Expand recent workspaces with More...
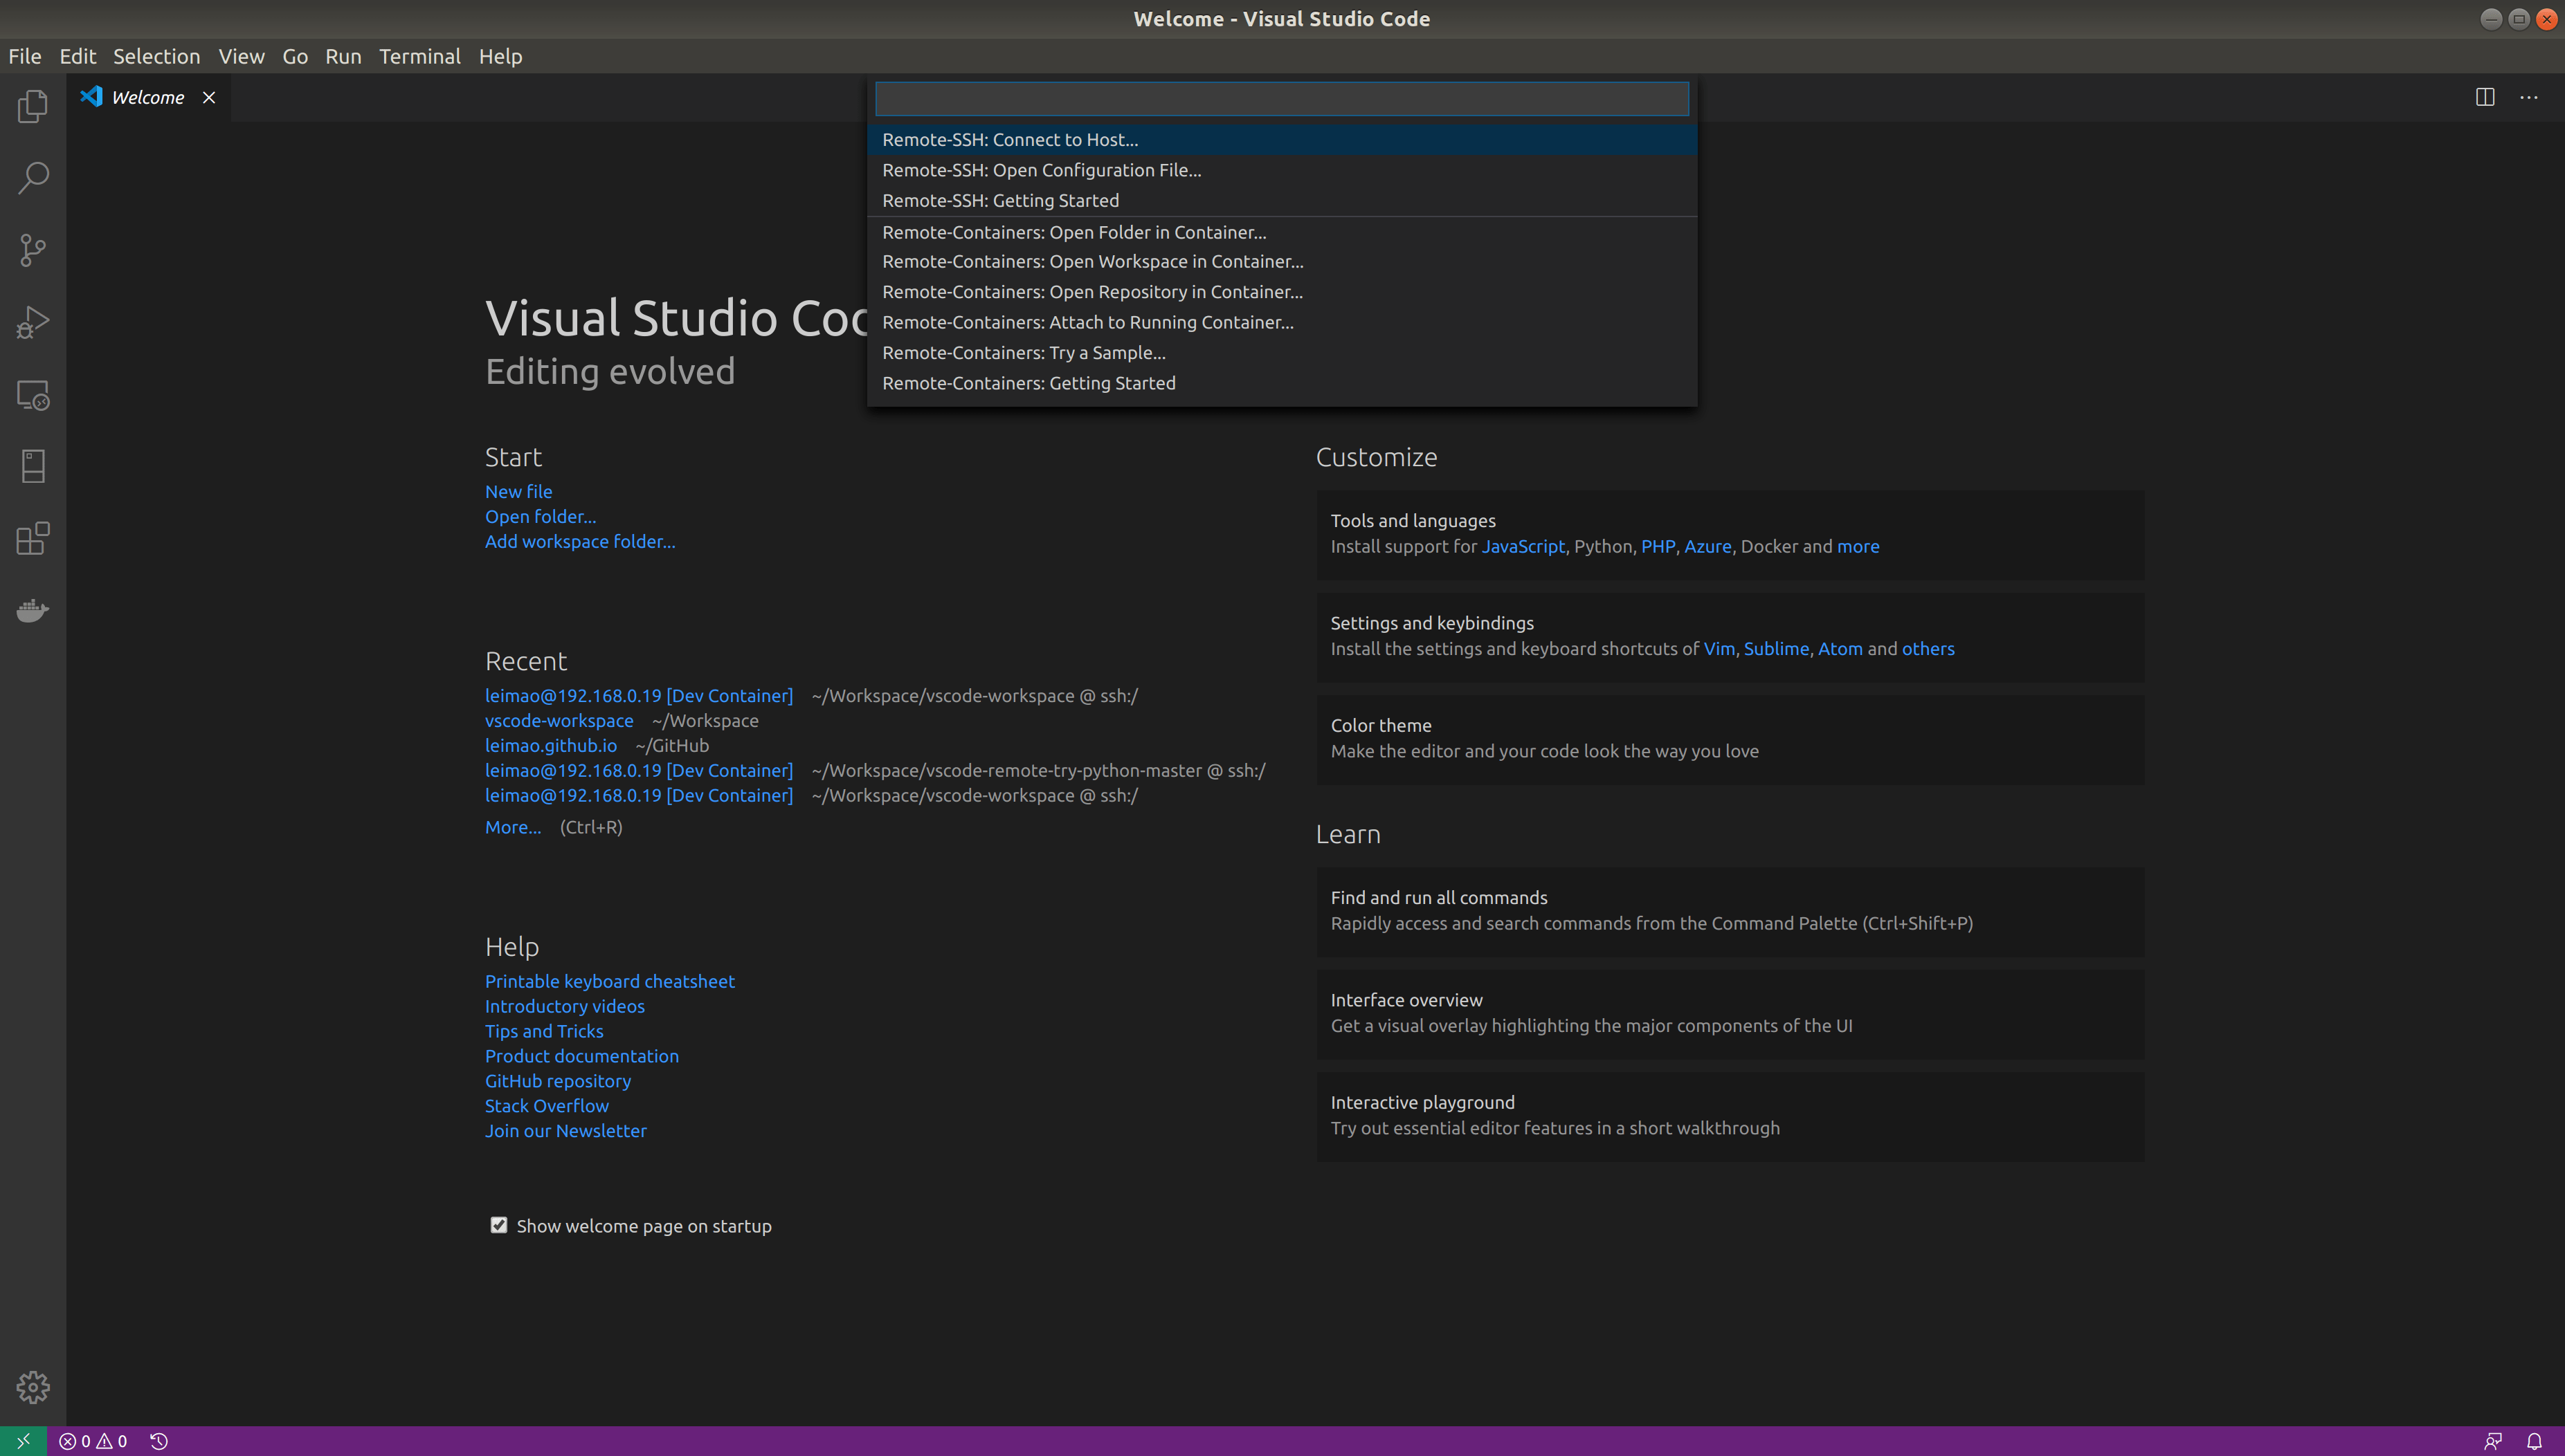This screenshot has height=1456, width=2565. click(512, 827)
